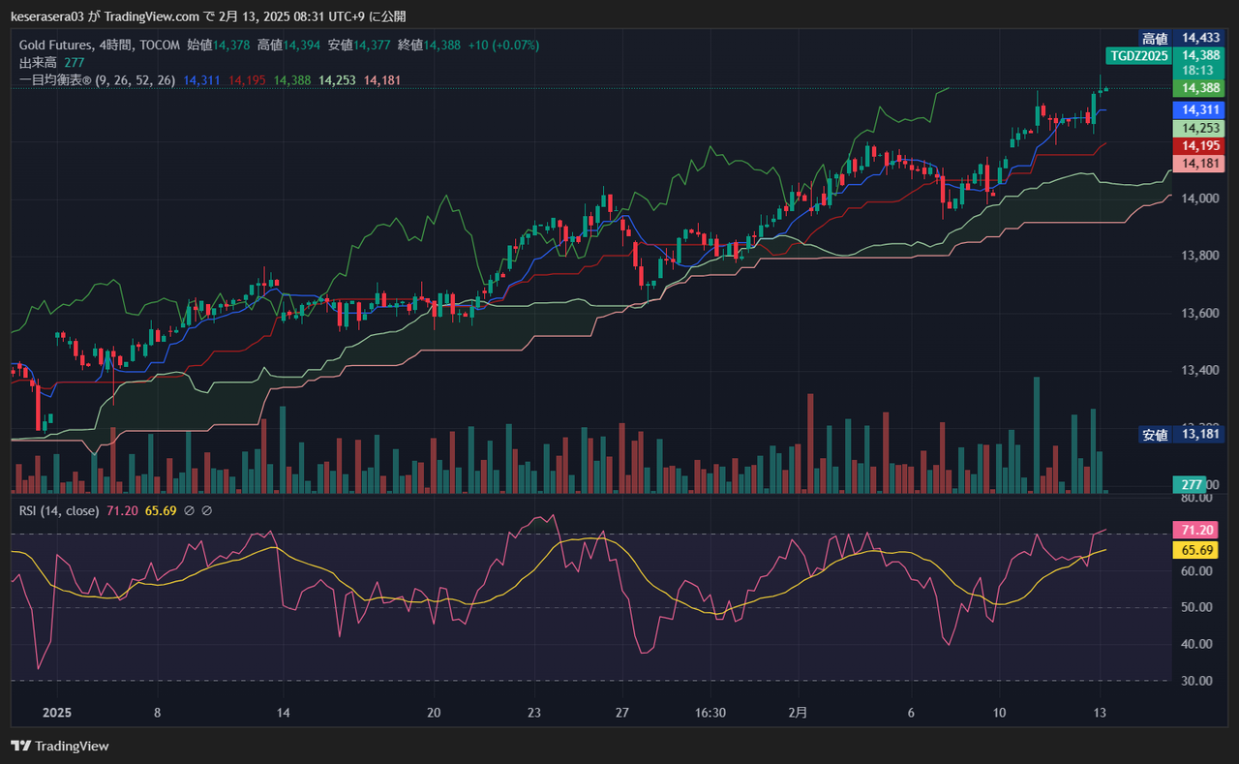This screenshot has height=764, width=1239.
Task: Click the 終値 14,388 close value
Action: click(x=429, y=45)
